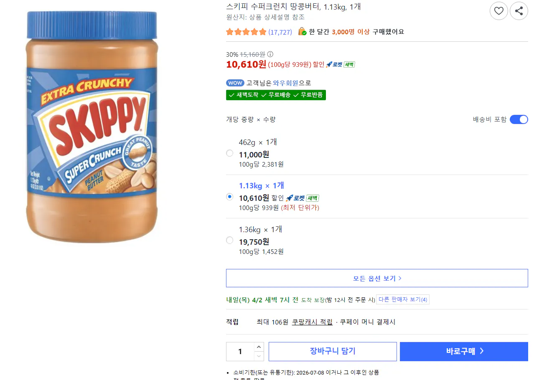Screen dimensions: 534x380
Task: Click the five-star rating stars
Action: click(246, 31)
